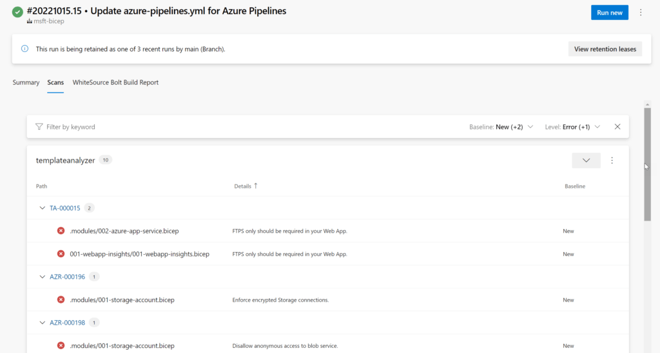Open the WhiteSource Bolt Build Report tab

pos(115,82)
